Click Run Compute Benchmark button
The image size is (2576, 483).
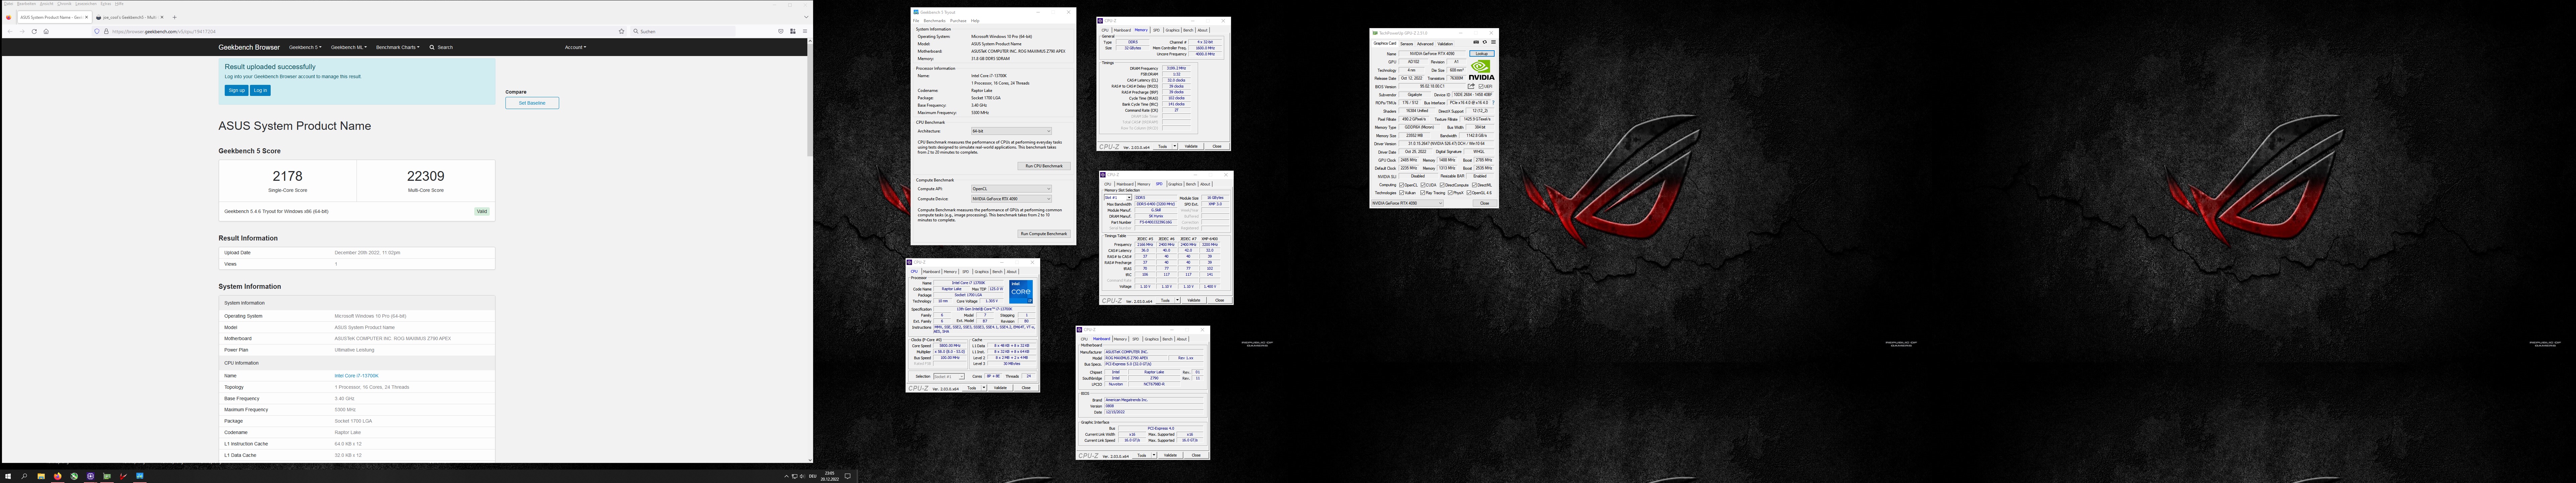point(1044,234)
